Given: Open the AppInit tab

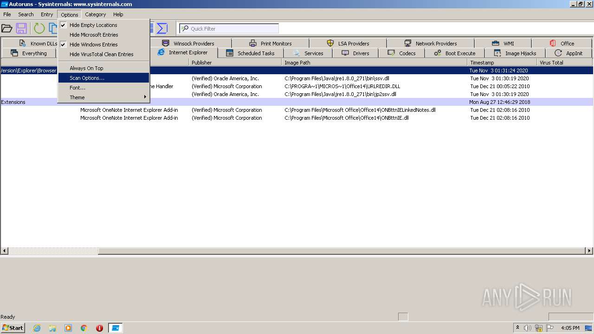Looking at the screenshot, I should click(x=569, y=53).
